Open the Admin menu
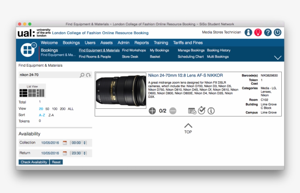300x193 pixels. 123,43
